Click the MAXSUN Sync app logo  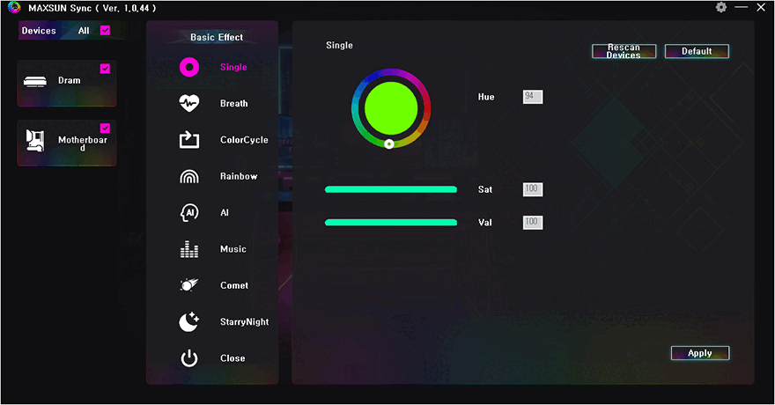click(14, 7)
